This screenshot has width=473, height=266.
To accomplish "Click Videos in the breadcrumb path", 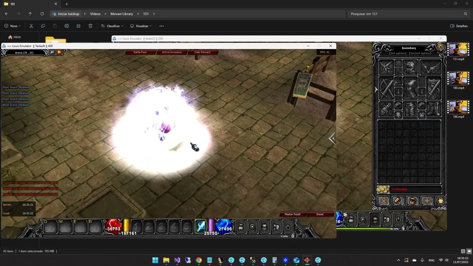I will click(95, 14).
